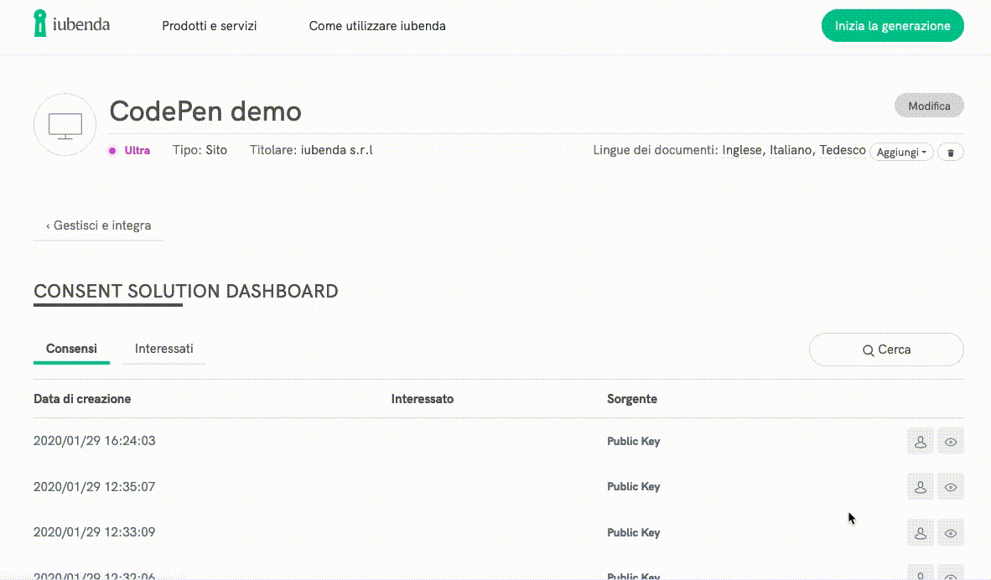Open Prodotti e servizi menu
Image resolution: width=991 pixels, height=580 pixels.
(210, 26)
